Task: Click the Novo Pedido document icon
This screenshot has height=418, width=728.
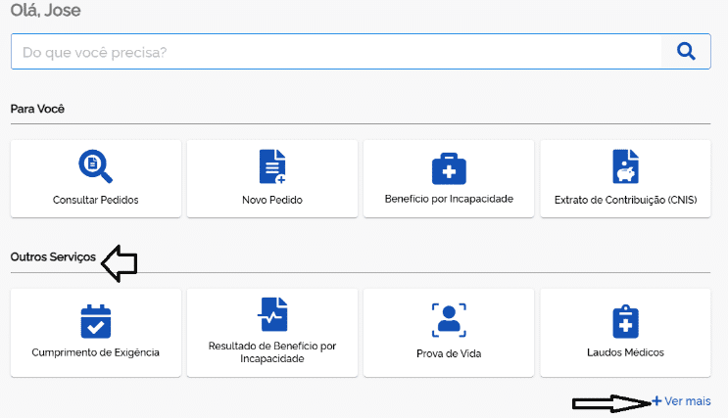Action: pos(272,166)
